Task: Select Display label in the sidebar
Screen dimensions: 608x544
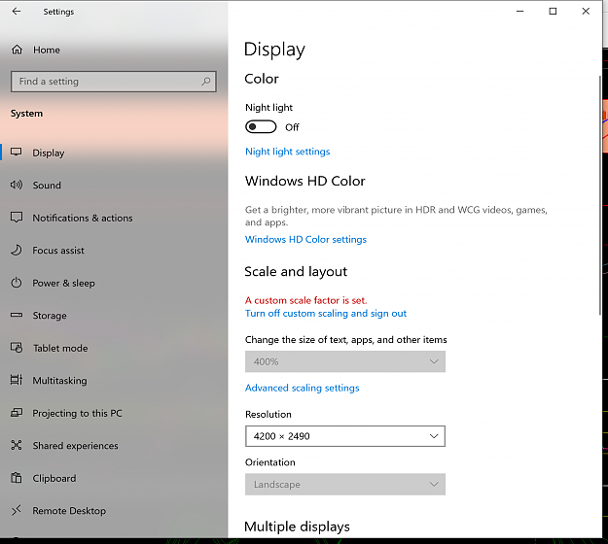Action: coord(48,153)
